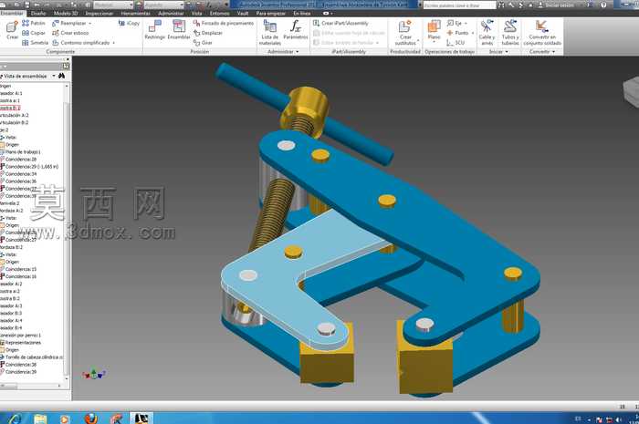The width and height of the screenshot is (639, 424).
Task: Open Windows Explorer folder on taskbar
Action: pyautogui.click(x=40, y=419)
